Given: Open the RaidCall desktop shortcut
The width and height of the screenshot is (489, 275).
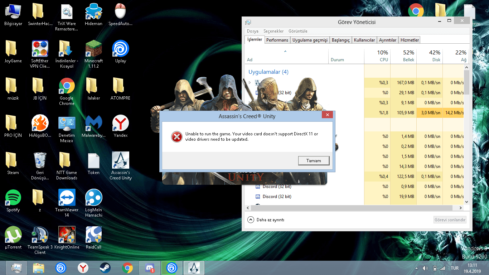Looking at the screenshot, I should [x=93, y=238].
